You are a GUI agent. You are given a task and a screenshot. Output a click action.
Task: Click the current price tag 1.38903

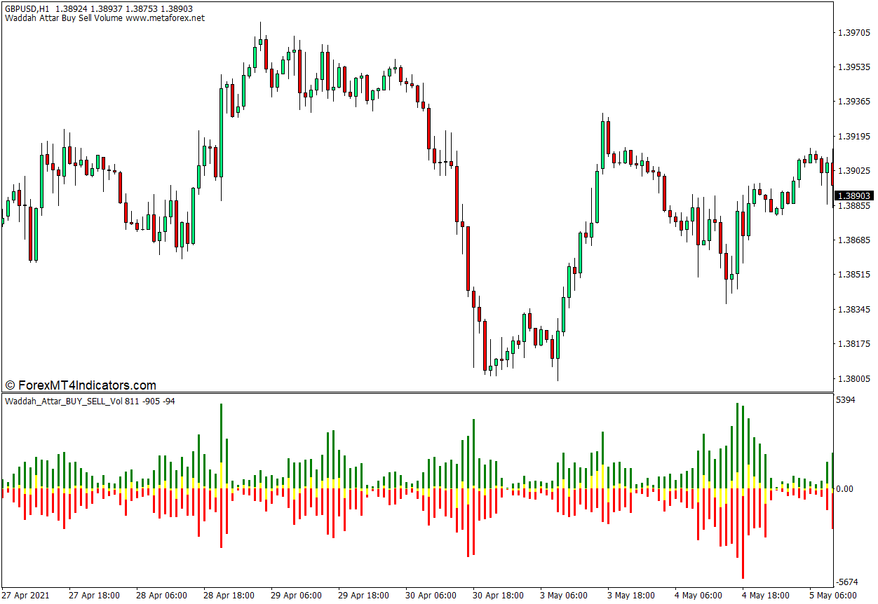coord(853,196)
